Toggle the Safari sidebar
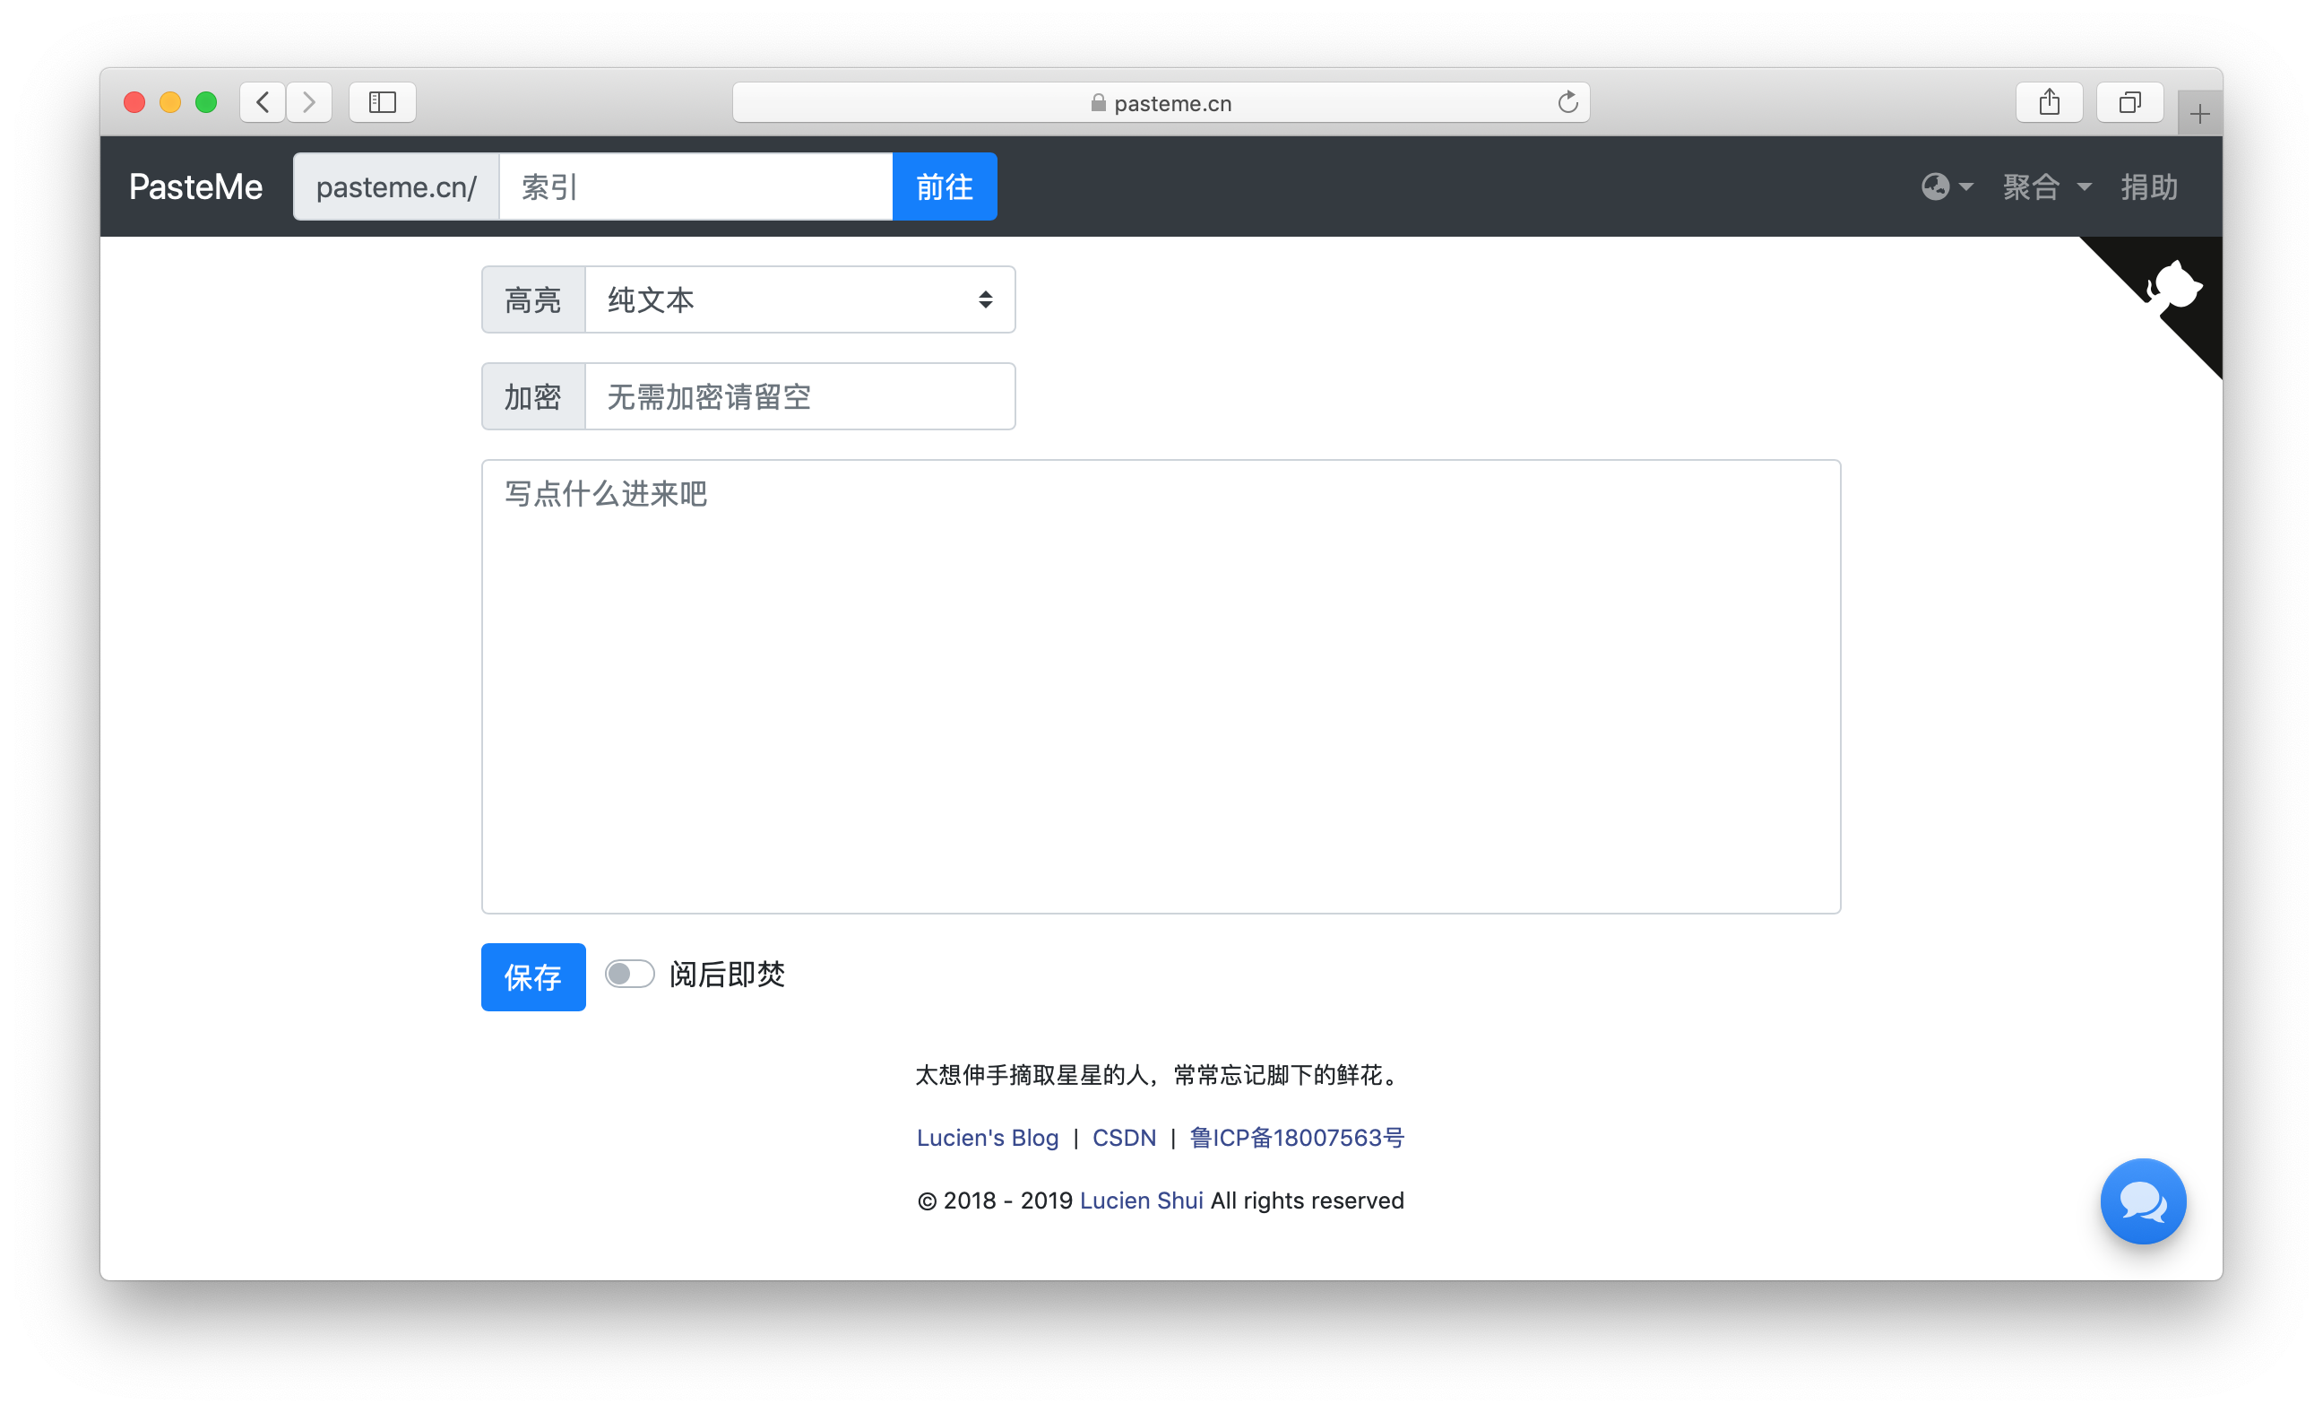Screen dimensions: 2323x1413 [x=382, y=102]
